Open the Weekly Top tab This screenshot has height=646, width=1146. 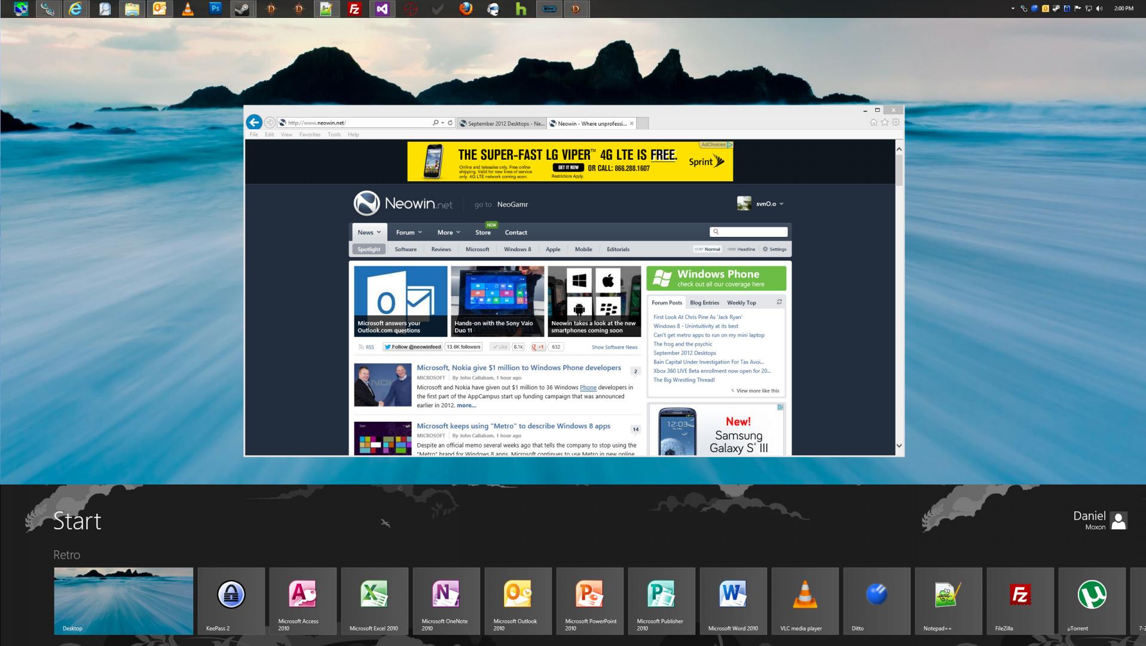[741, 303]
